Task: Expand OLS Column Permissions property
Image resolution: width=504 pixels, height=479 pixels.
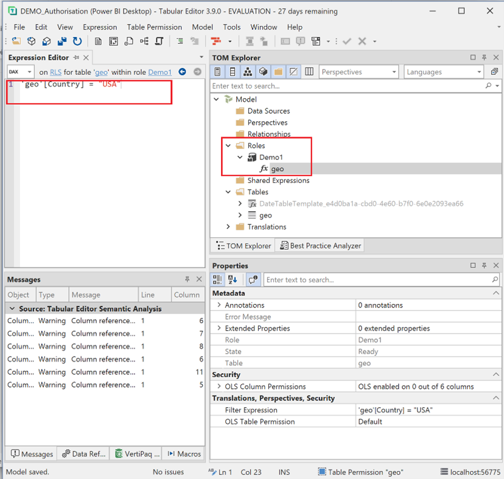Action: (x=219, y=386)
